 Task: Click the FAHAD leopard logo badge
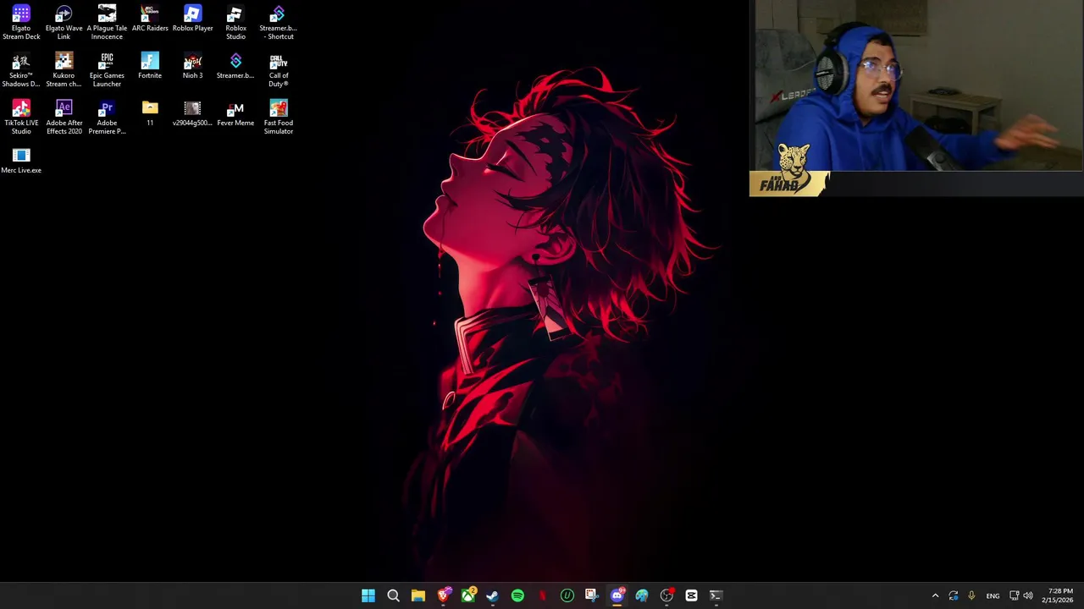click(789, 172)
